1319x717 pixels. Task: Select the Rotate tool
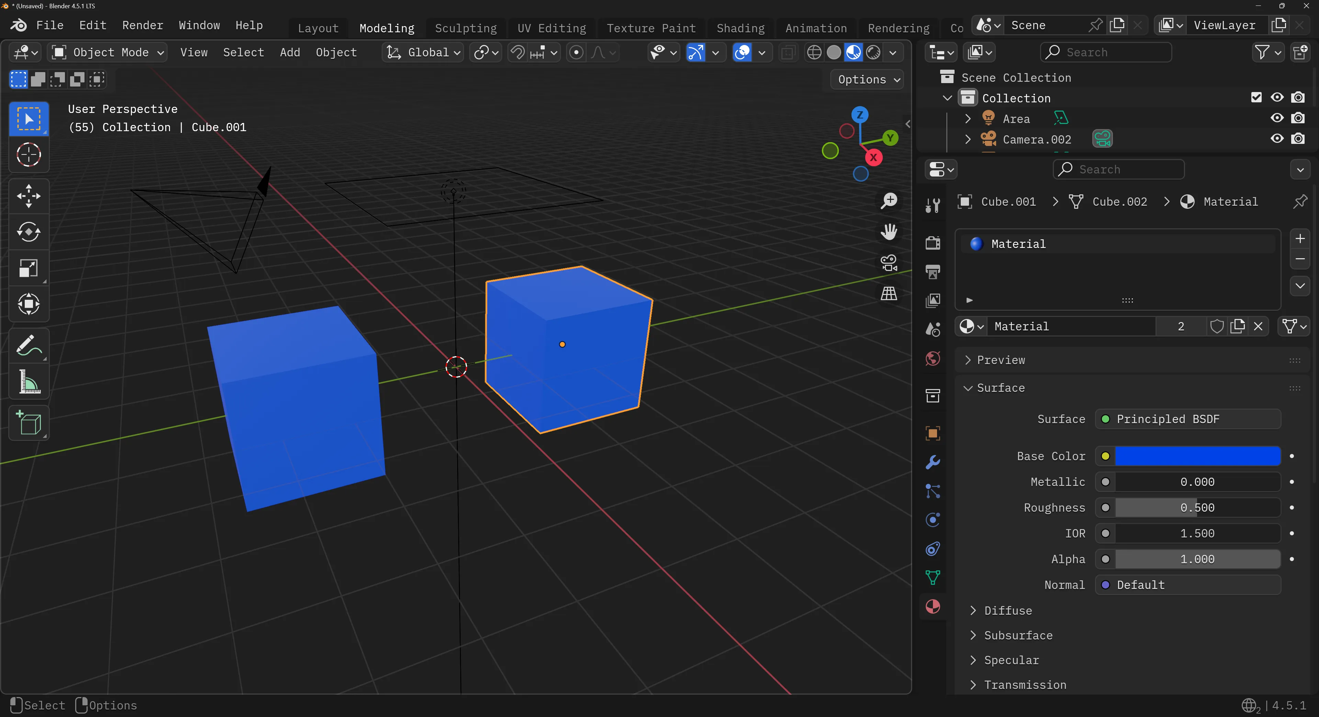[x=29, y=232]
